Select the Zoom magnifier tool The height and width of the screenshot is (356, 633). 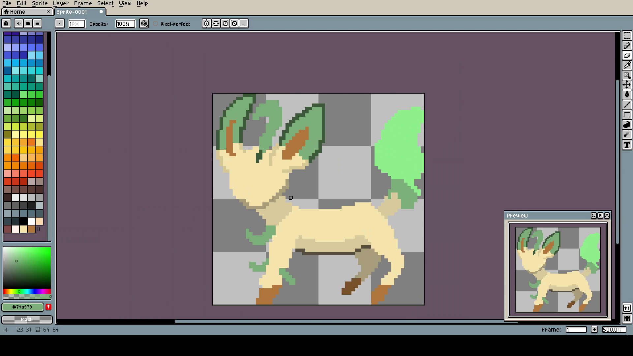(627, 75)
